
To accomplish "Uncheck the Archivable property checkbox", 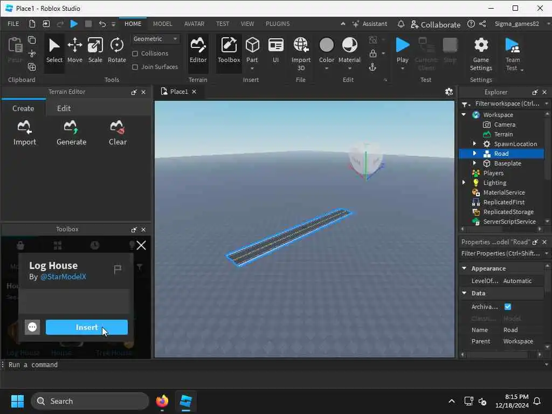I will [x=508, y=307].
